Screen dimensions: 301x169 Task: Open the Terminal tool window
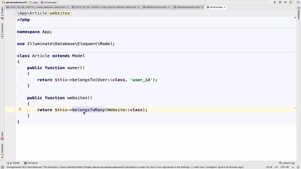pos(31,163)
